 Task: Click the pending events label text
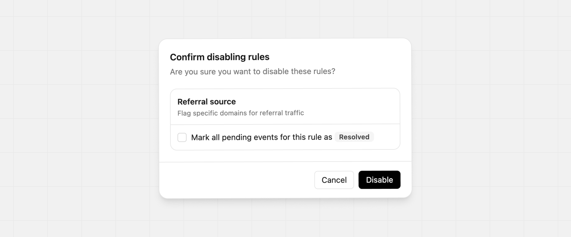261,137
